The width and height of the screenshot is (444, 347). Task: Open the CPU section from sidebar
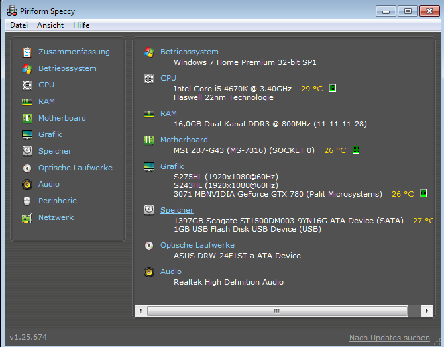tap(46, 85)
